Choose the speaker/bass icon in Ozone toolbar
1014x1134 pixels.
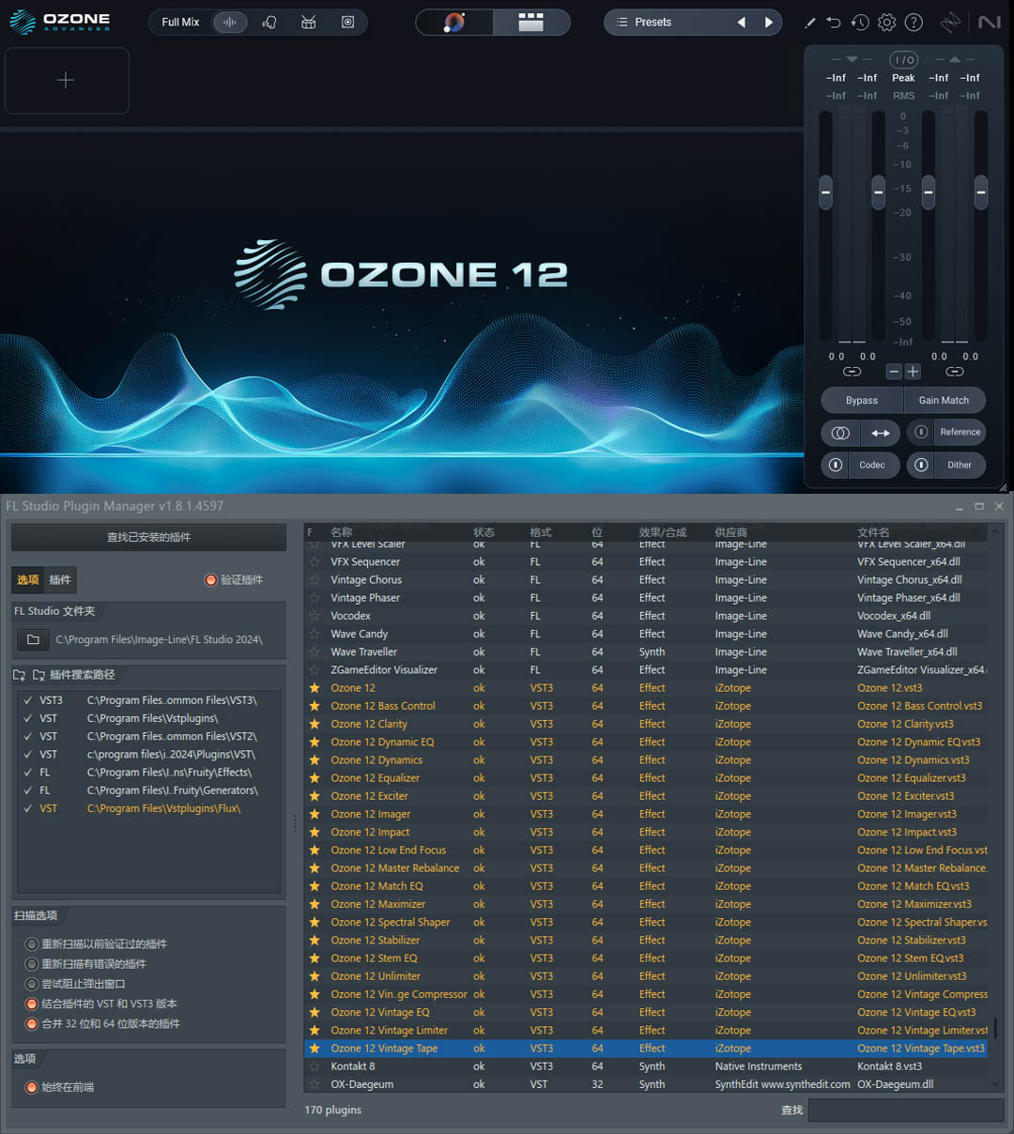(347, 23)
